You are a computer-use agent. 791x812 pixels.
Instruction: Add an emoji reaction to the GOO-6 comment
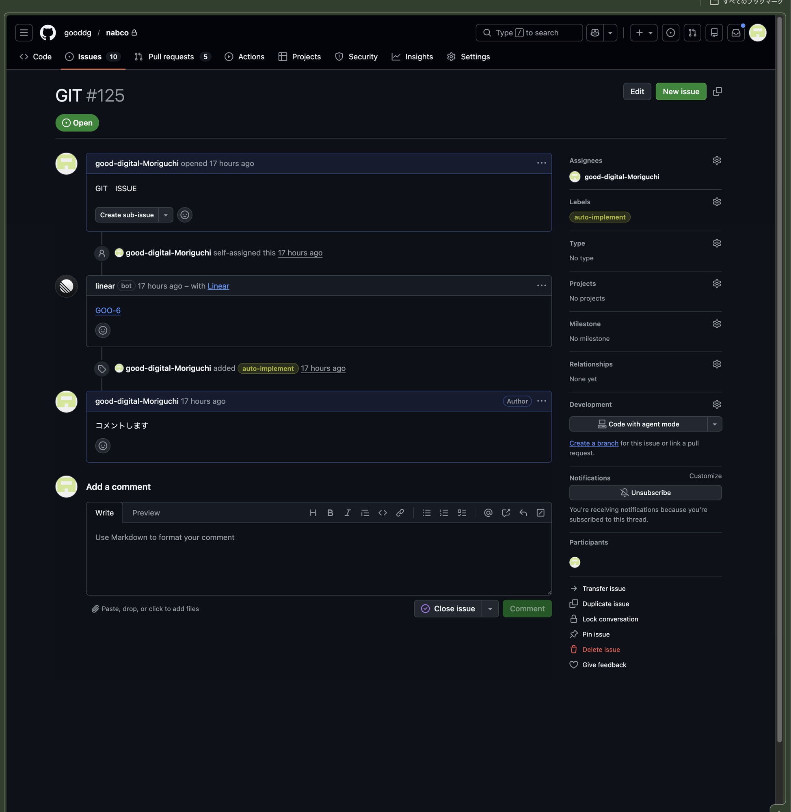coord(103,330)
